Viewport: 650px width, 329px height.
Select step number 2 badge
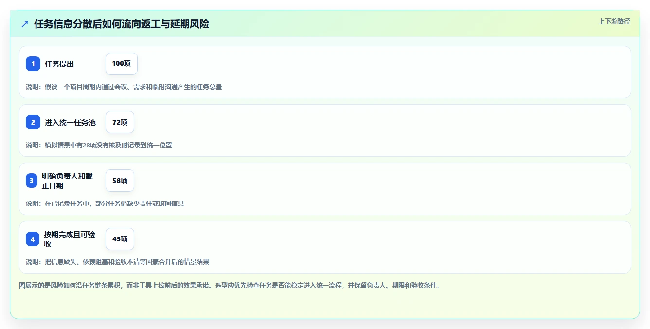33,122
